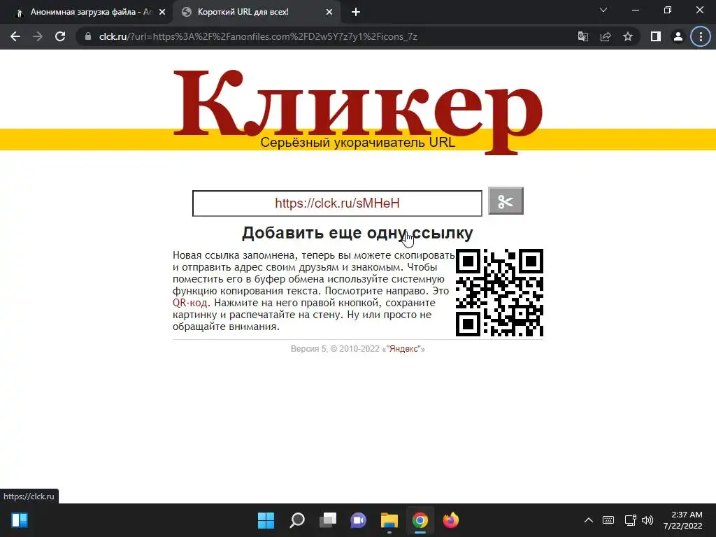The image size is (716, 537).
Task: Open a new browser tab
Action: point(356,13)
